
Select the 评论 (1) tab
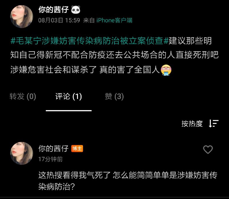pos(69,96)
